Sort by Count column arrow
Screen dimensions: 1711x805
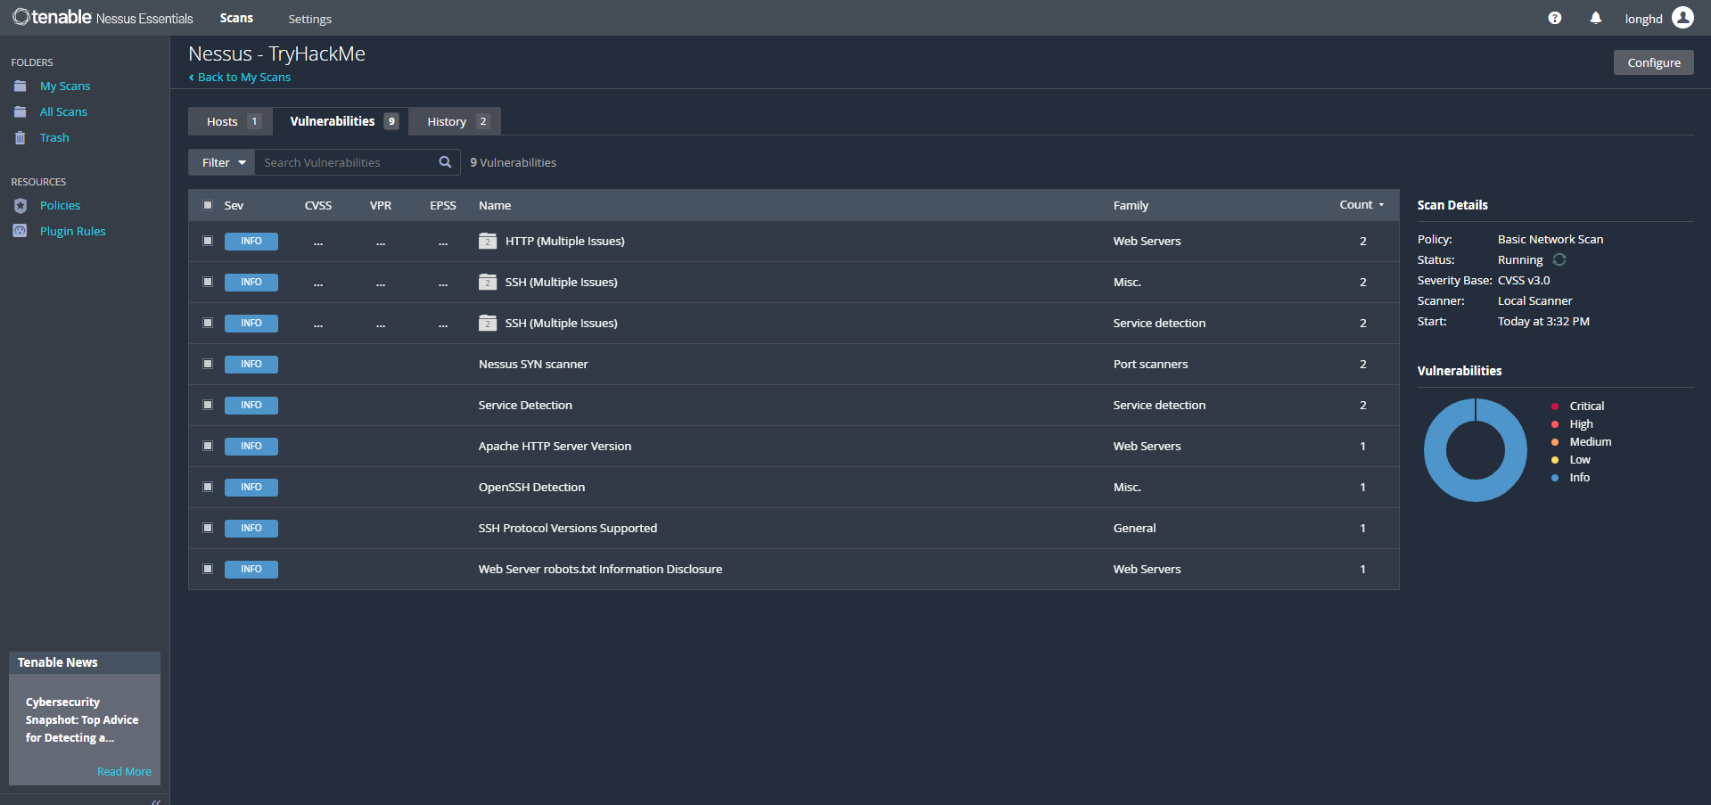(x=1381, y=205)
